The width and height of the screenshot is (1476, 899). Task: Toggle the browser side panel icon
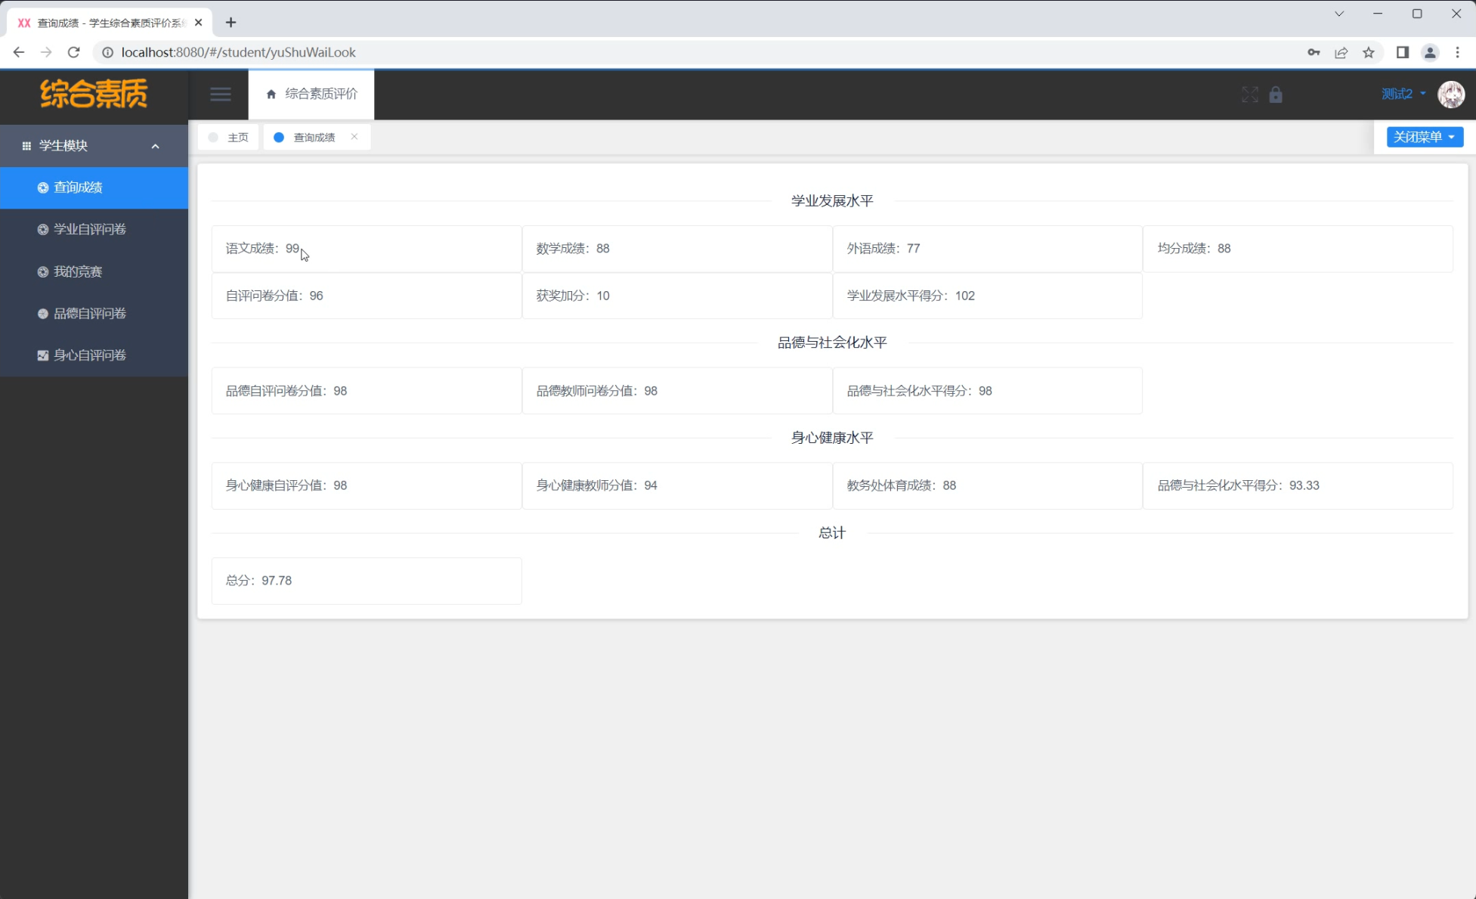point(1402,52)
